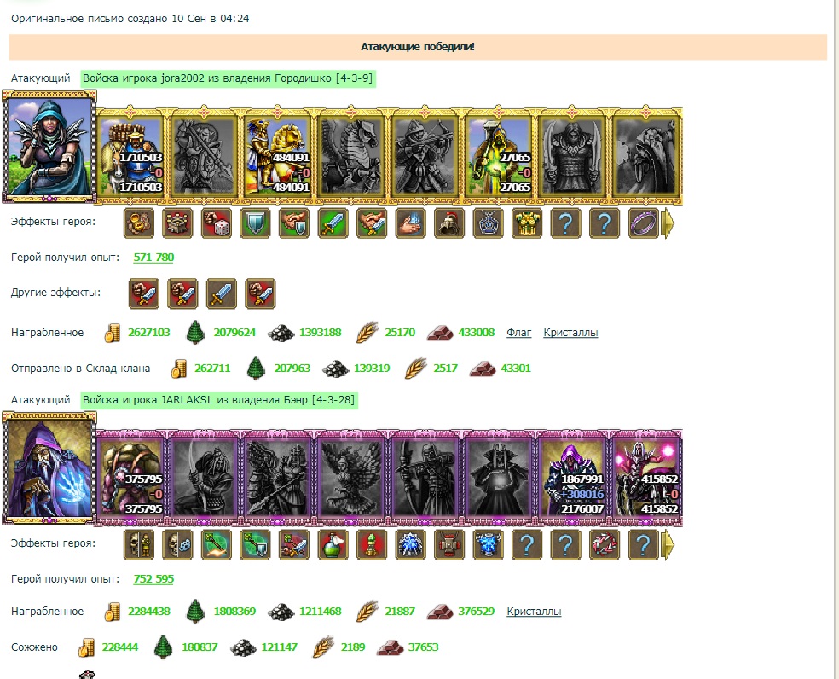Click the dice hero effect icon

[x=217, y=223]
